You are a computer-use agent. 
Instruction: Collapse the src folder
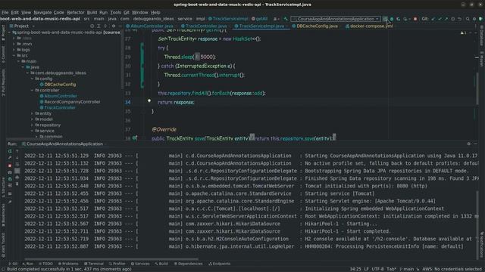pyautogui.click(x=14, y=55)
